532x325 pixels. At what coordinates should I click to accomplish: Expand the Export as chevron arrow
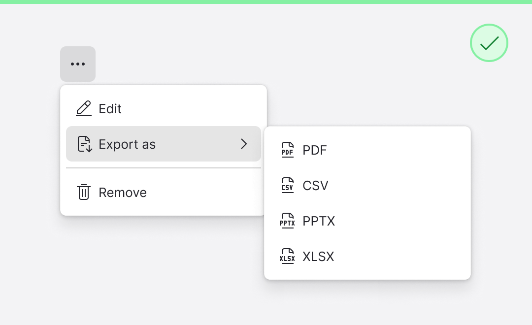tap(244, 144)
